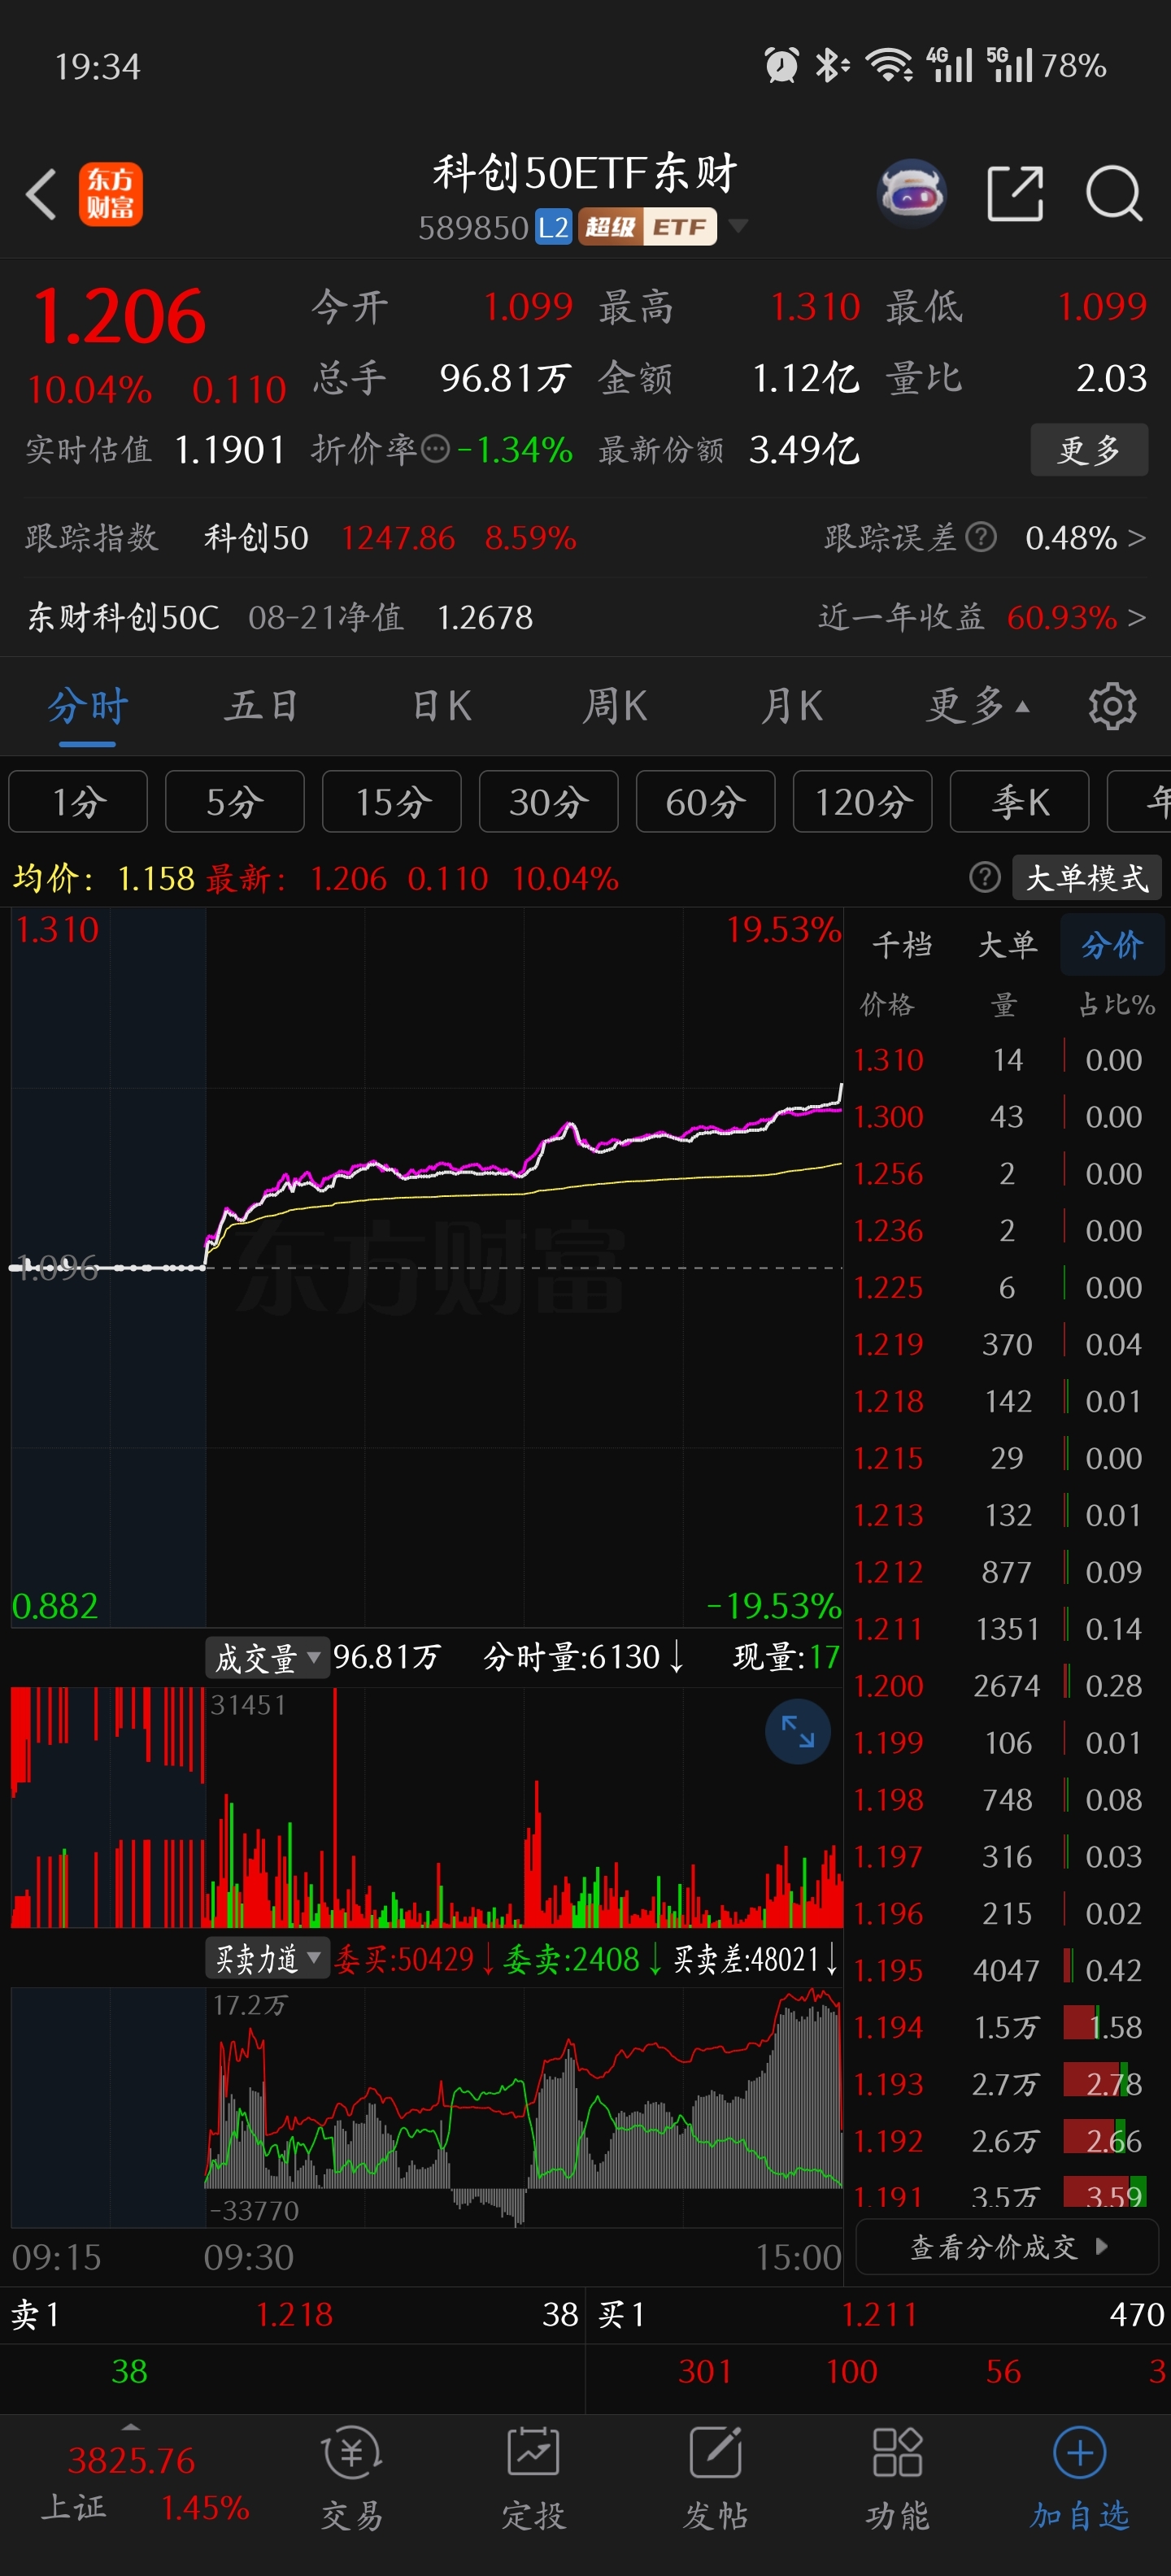Expand the 上证 index bar arrow

click(x=131, y=2427)
